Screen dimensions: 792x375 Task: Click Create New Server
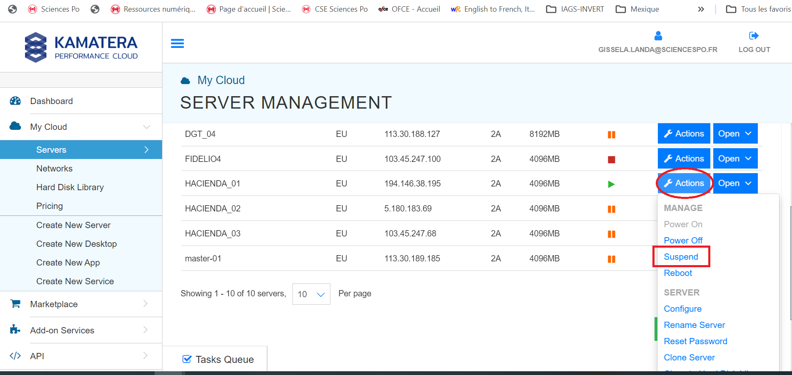[73, 225]
